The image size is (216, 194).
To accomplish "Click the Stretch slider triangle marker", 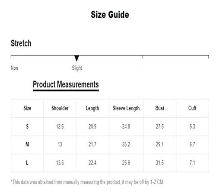I will click(x=76, y=58).
